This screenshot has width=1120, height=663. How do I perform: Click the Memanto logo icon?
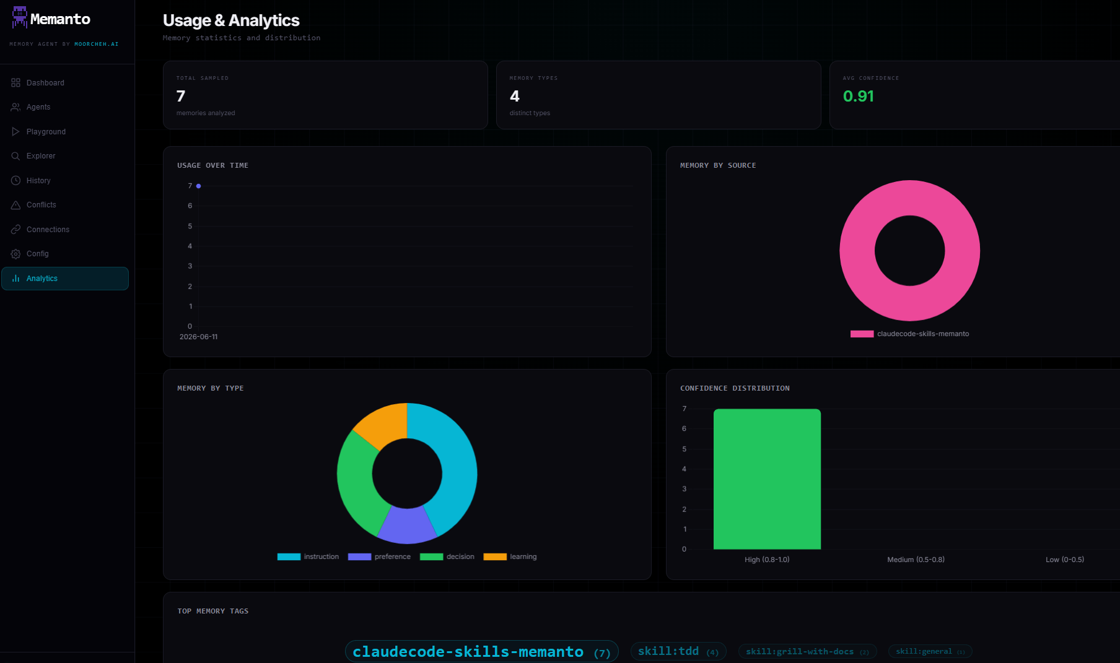[20, 17]
